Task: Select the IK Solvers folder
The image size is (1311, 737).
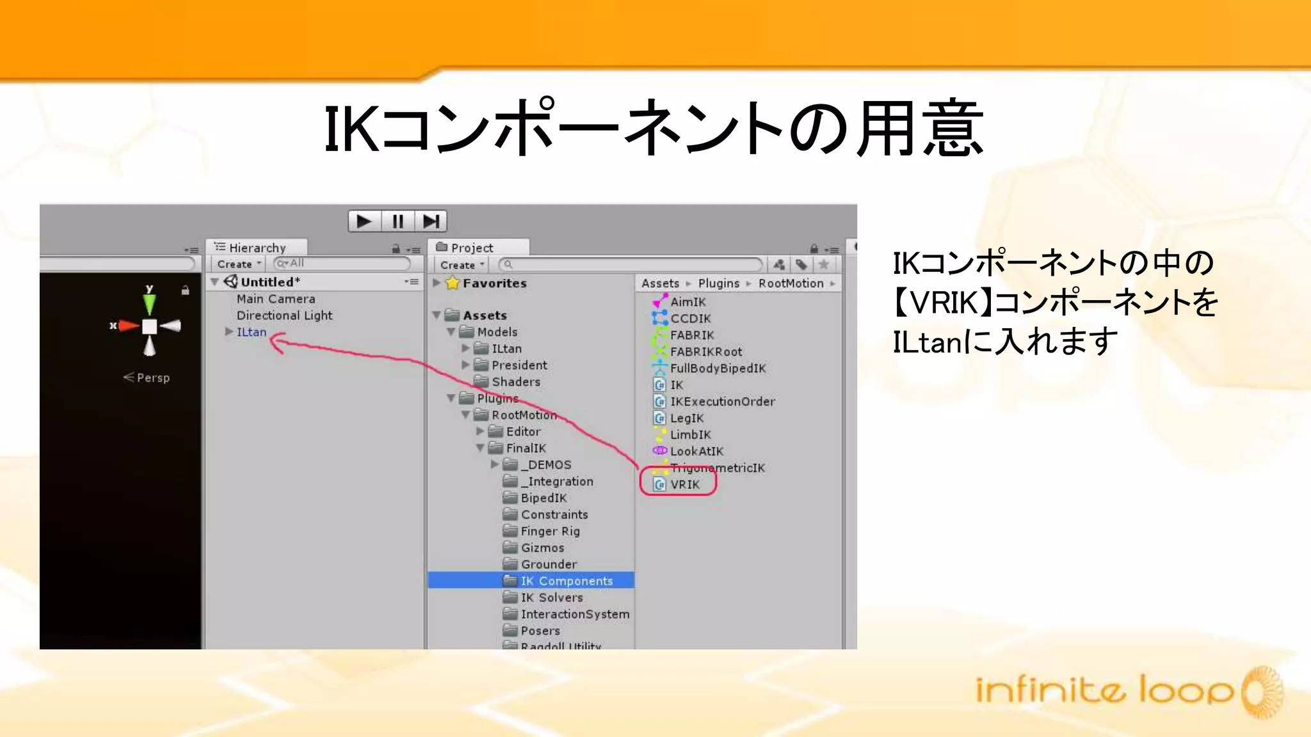Action: 543,597
